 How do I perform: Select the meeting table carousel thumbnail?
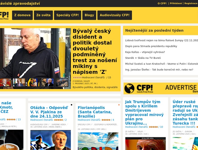62,82
